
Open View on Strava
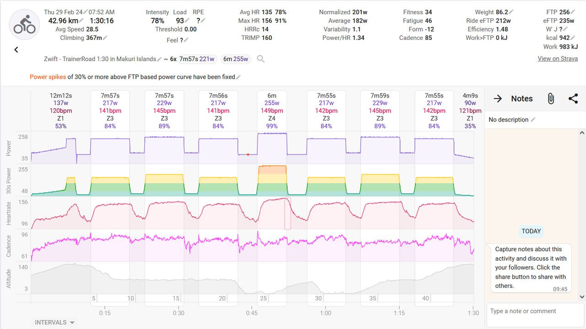click(558, 59)
